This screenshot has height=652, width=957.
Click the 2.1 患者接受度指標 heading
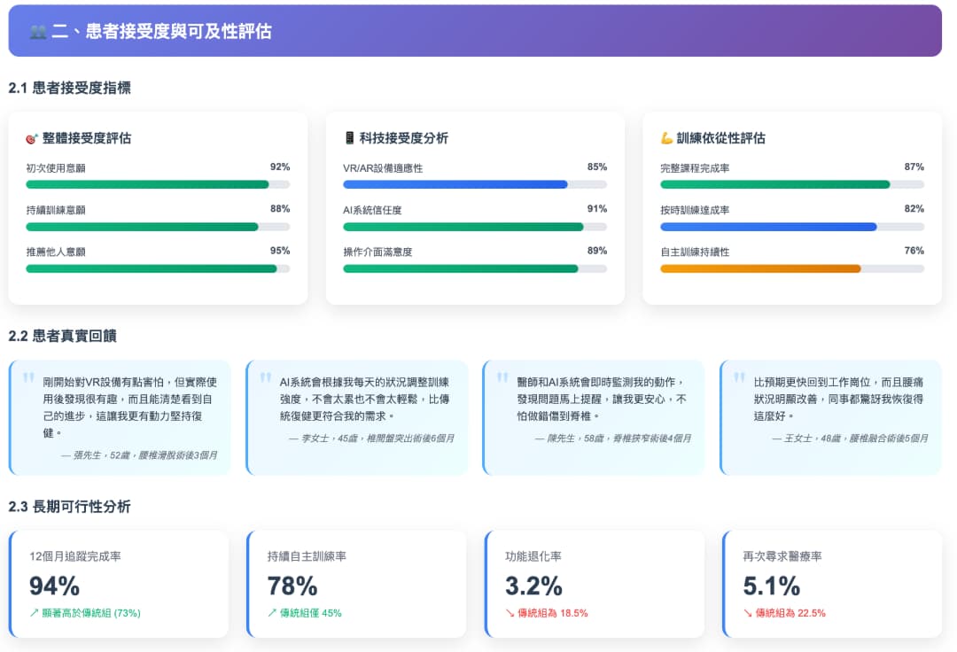point(70,88)
